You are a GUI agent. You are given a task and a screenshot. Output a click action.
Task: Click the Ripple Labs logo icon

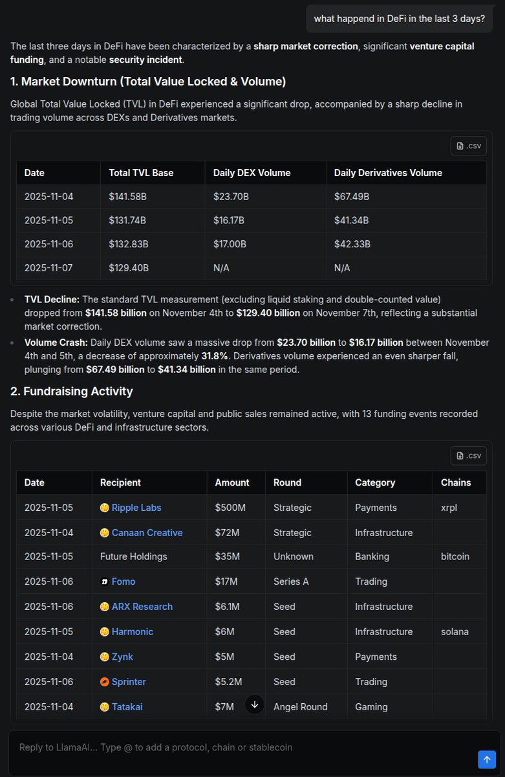click(104, 508)
